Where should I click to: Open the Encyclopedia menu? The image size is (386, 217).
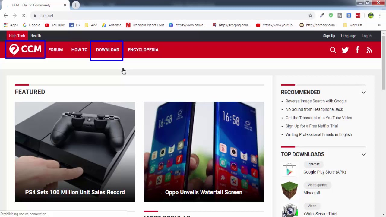click(x=143, y=50)
